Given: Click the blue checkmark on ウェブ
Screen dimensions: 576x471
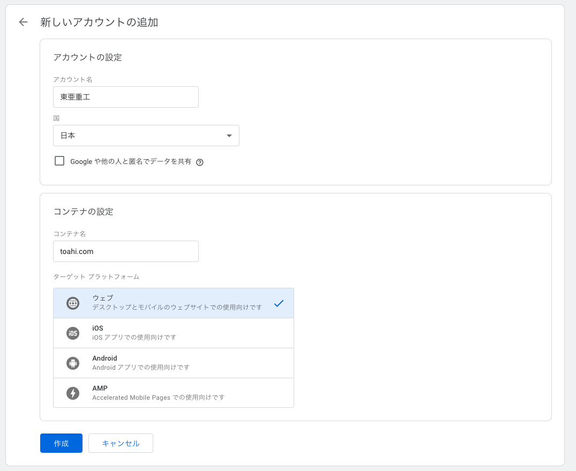Looking at the screenshot, I should point(279,303).
